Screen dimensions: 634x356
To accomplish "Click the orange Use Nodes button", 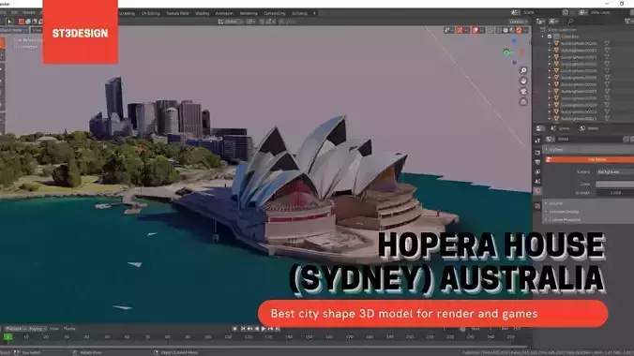I will pyautogui.click(x=589, y=159).
